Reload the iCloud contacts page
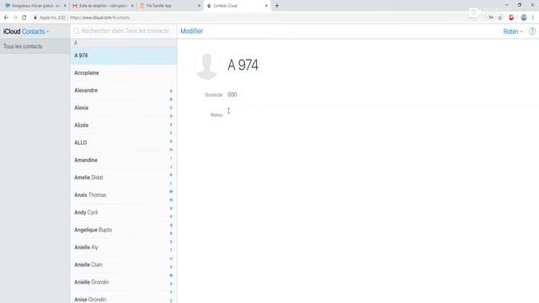The width and height of the screenshot is (539, 303). 24,18
